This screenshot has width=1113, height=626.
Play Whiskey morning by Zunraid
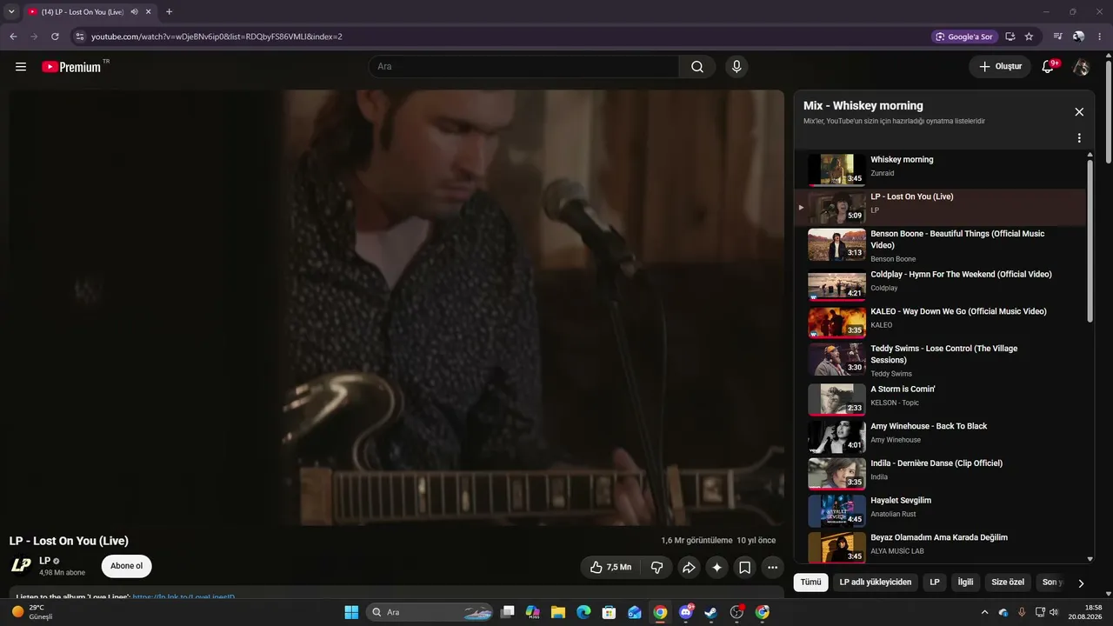836,170
